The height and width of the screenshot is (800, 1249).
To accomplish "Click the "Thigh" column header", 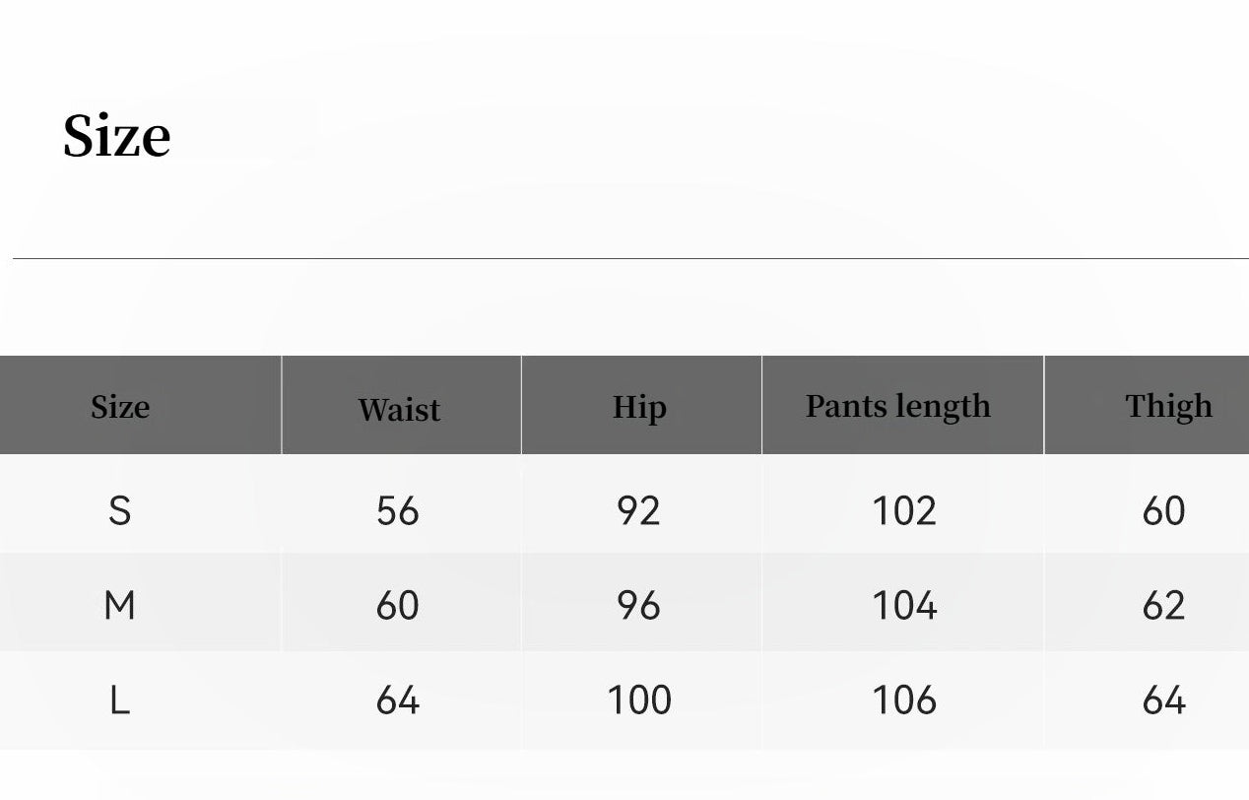I will tap(1168, 406).
